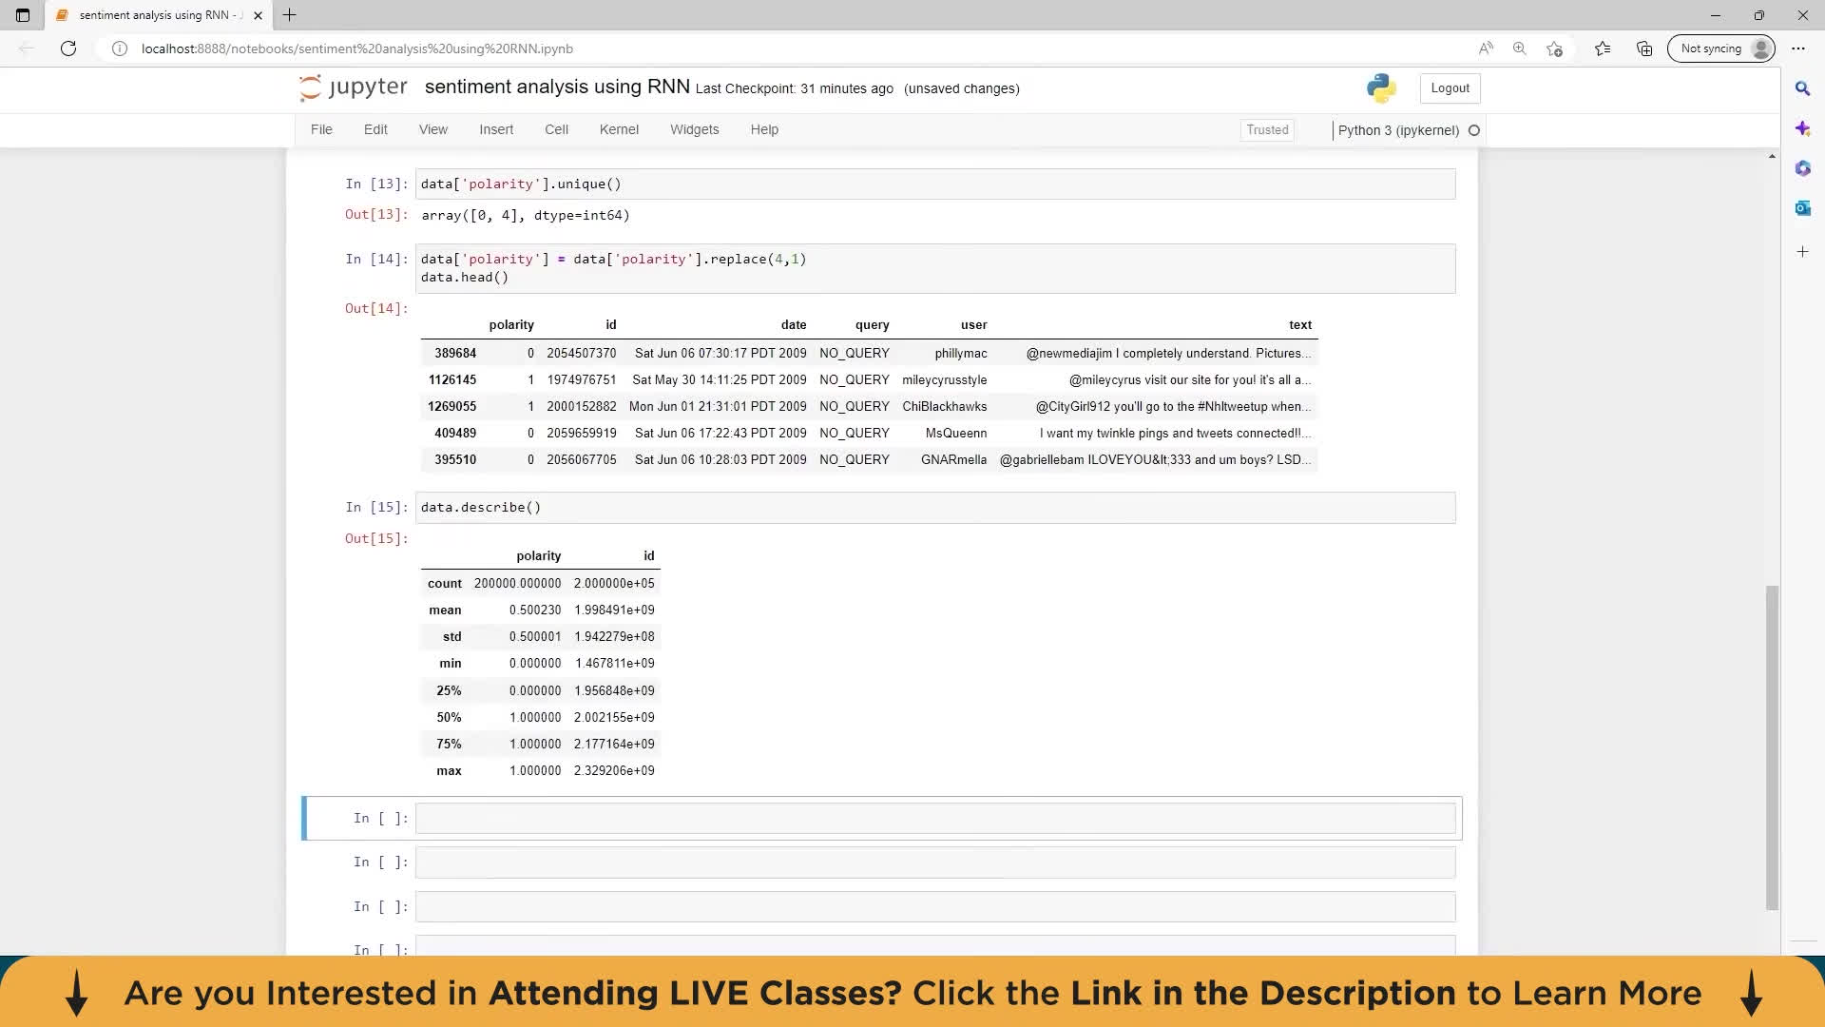
Task: Click the query column header
Action: (x=872, y=325)
